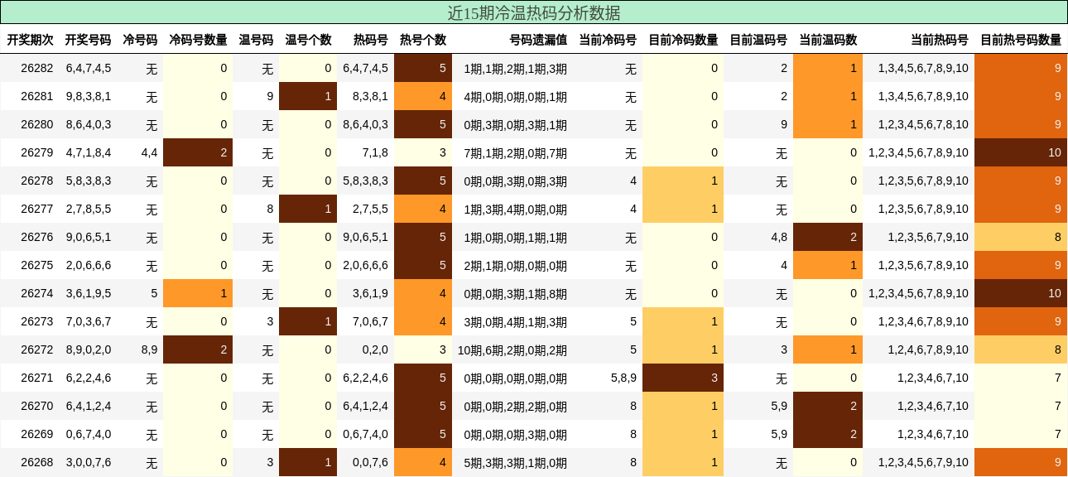Click draw numbers 9,8,3,8,1

click(89, 96)
